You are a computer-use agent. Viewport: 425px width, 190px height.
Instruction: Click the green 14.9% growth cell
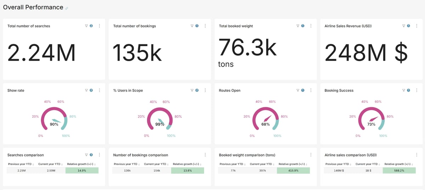click(82, 171)
